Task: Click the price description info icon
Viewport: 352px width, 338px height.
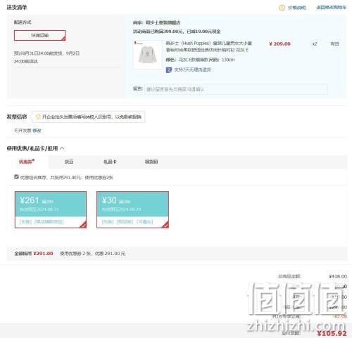Action: (282, 8)
